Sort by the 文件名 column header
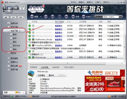 click(35, 22)
